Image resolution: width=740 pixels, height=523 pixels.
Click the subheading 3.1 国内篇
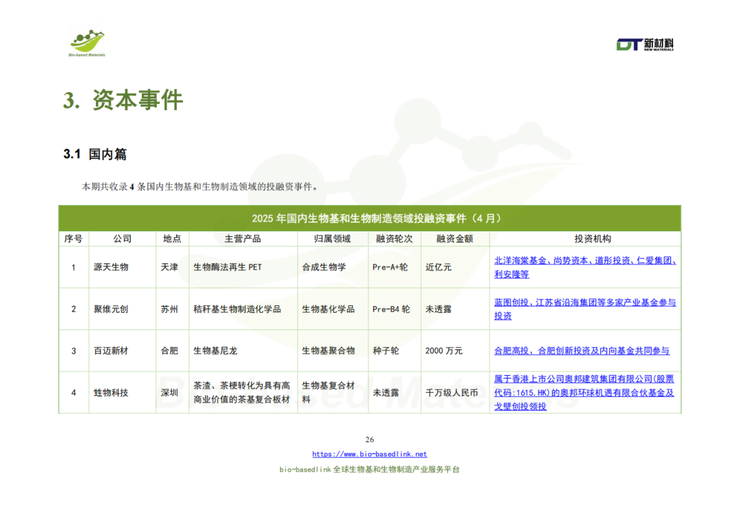coord(95,154)
